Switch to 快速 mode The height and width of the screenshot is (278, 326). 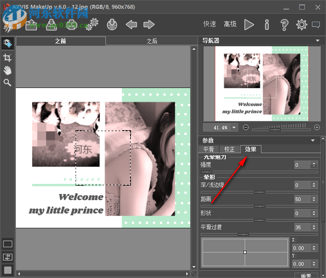pos(210,24)
